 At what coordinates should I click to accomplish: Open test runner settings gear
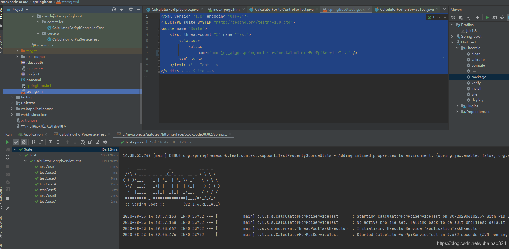point(105,142)
